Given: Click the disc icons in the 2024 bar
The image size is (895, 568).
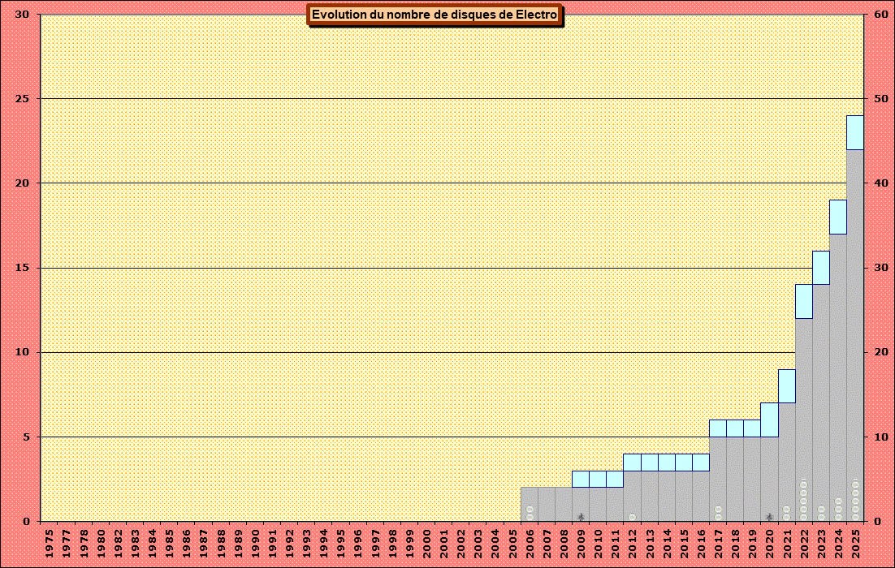Looking at the screenshot, I should (838, 508).
